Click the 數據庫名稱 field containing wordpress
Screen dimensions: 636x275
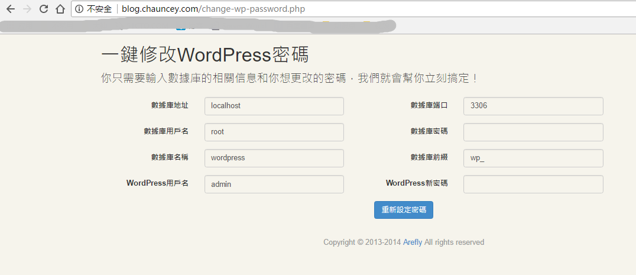click(274, 158)
